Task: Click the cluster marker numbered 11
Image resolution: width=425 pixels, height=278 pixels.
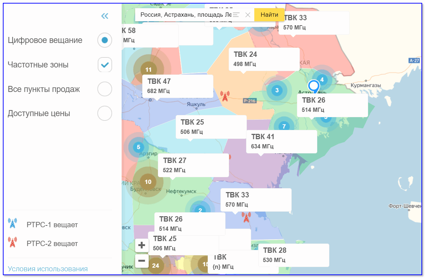Action: pyautogui.click(x=148, y=70)
